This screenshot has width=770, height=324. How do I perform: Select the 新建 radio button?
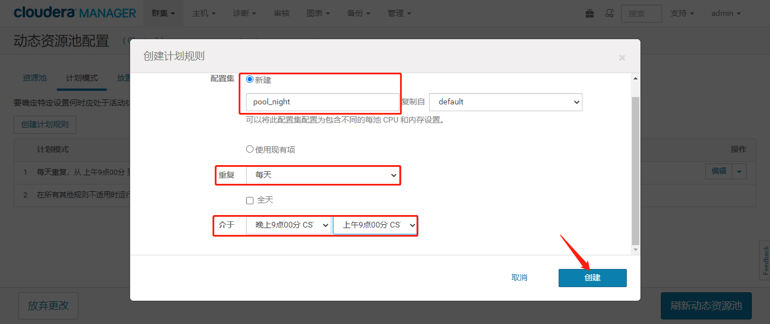pyautogui.click(x=249, y=79)
